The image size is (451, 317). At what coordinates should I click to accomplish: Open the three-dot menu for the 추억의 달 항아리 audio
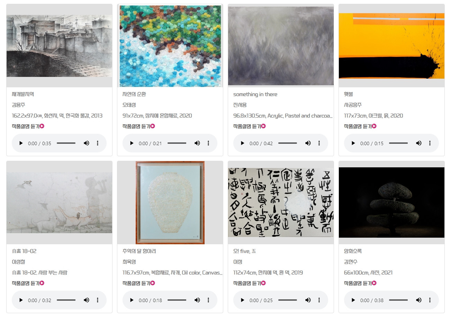[x=208, y=300]
